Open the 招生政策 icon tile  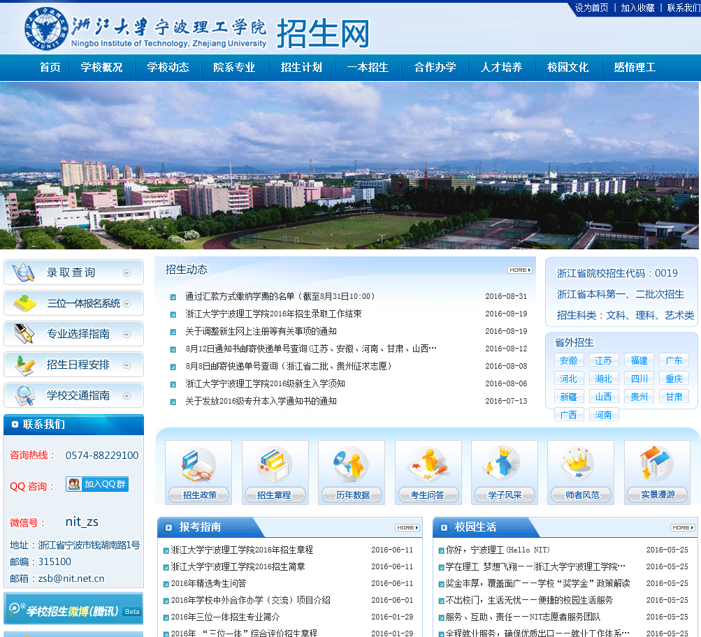click(x=198, y=473)
